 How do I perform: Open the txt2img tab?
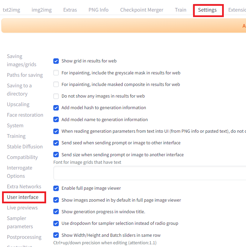pos(11,10)
